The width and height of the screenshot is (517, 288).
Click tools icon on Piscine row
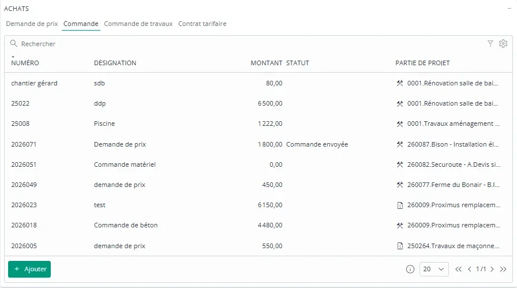pos(400,124)
